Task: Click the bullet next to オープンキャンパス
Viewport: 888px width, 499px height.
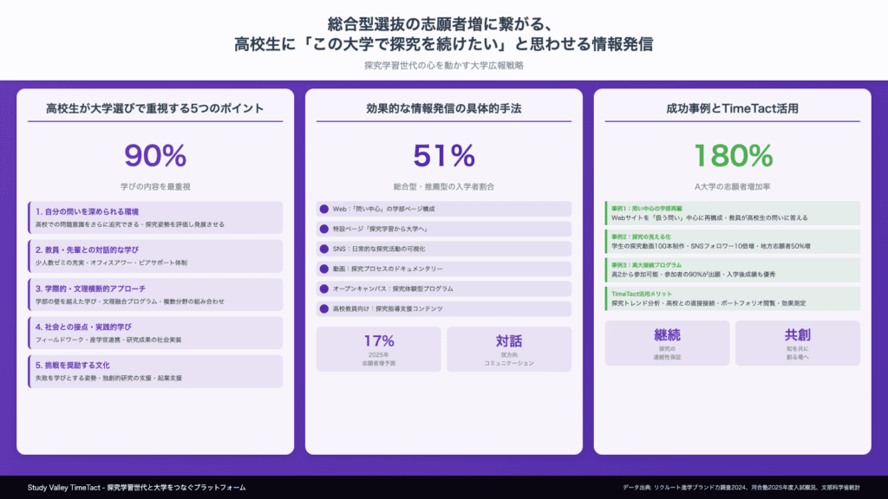Action: 324,288
